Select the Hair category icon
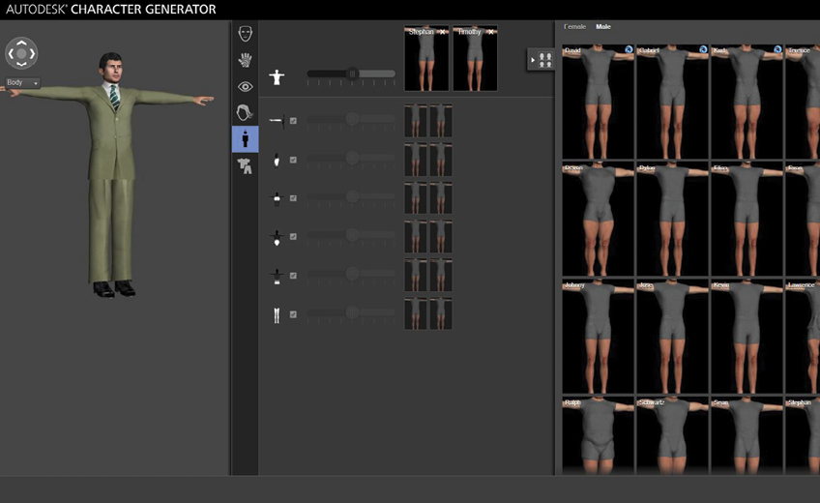This screenshot has width=820, height=503. (x=245, y=112)
